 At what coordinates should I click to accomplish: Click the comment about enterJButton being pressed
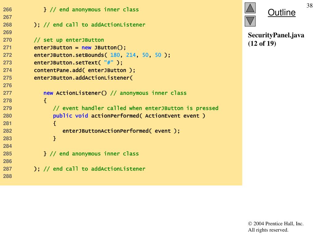pos(136,108)
